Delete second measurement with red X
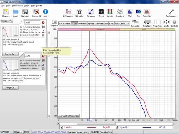This screenshot has height=134, width=179. pyautogui.click(x=43, y=56)
